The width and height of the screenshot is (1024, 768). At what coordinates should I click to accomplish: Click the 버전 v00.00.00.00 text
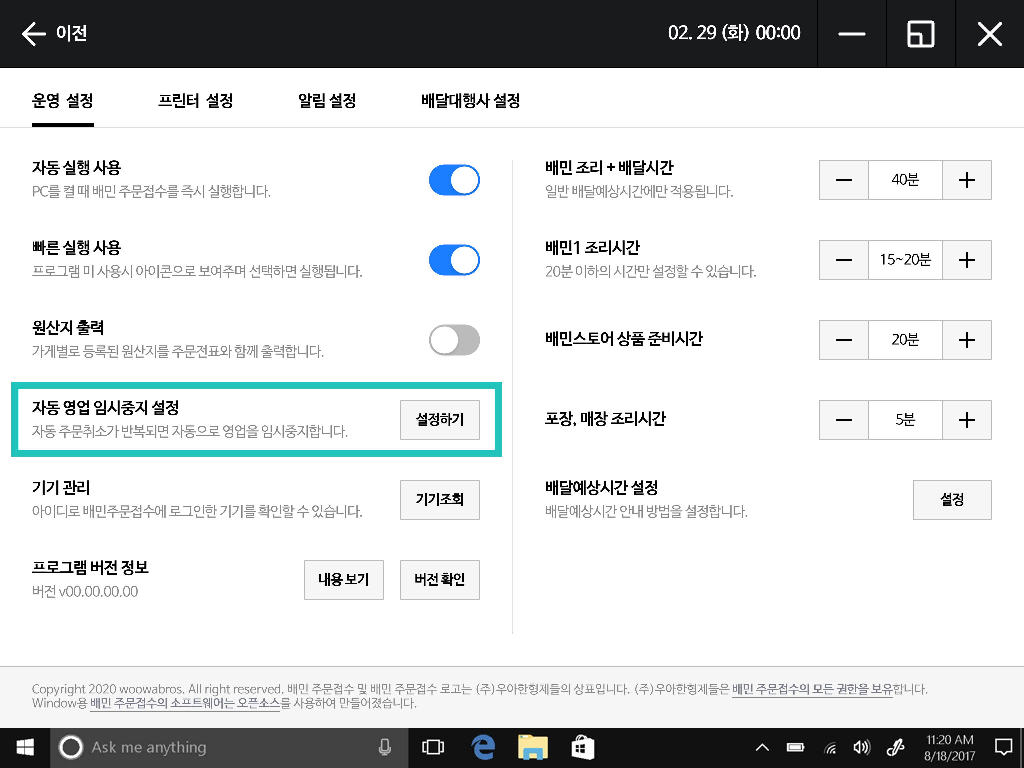[85, 592]
